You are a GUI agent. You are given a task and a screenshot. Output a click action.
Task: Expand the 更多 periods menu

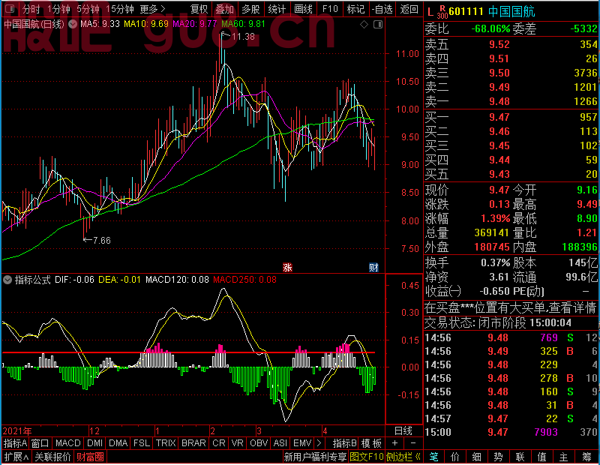pyautogui.click(x=152, y=9)
